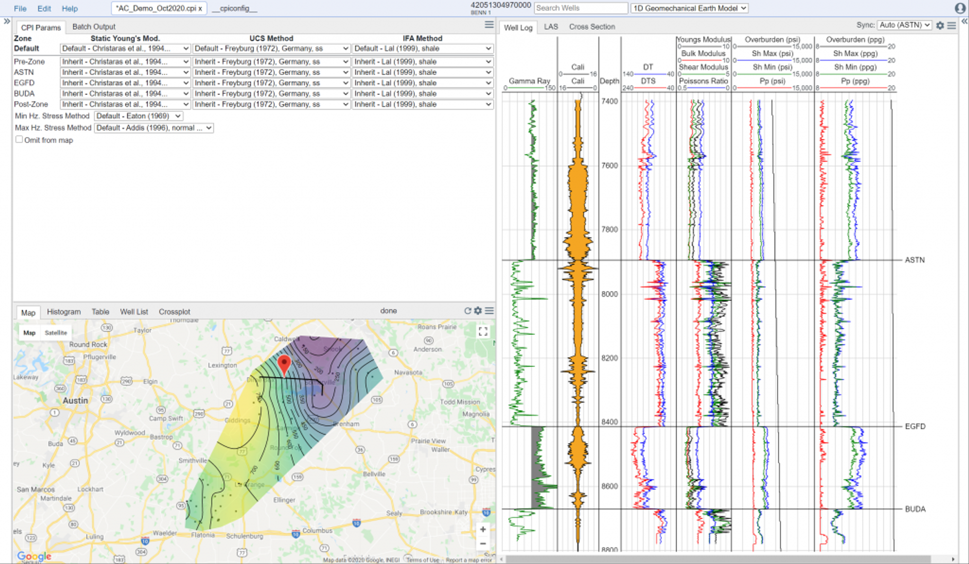
Task: Collapse right panel using double chevron
Action: (964, 21)
